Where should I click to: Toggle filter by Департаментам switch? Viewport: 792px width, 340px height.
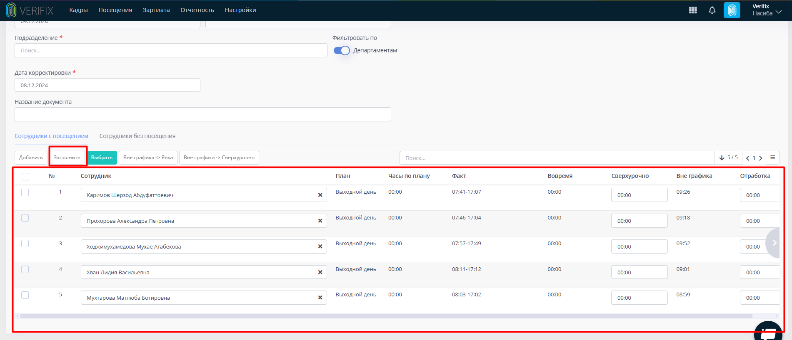click(x=342, y=50)
